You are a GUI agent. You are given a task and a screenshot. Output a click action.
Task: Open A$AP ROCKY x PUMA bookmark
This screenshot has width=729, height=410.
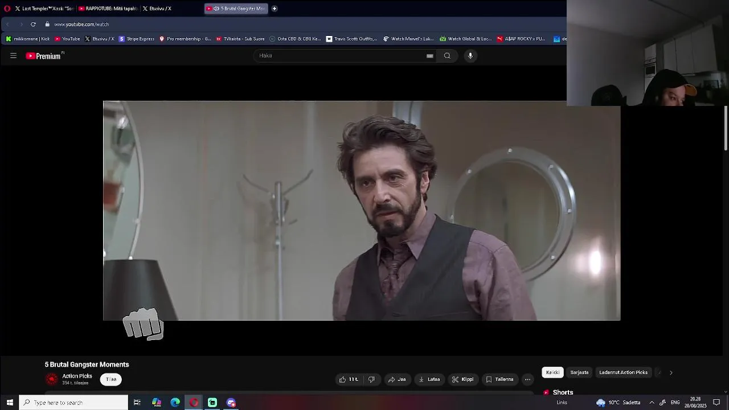[x=521, y=39]
